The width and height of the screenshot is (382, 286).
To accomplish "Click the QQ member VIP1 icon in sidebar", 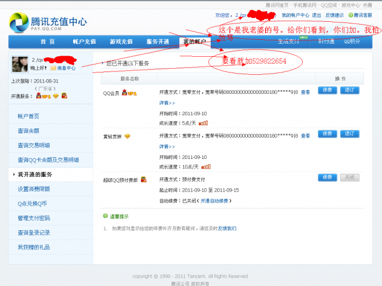I will pyautogui.click(x=43, y=96).
